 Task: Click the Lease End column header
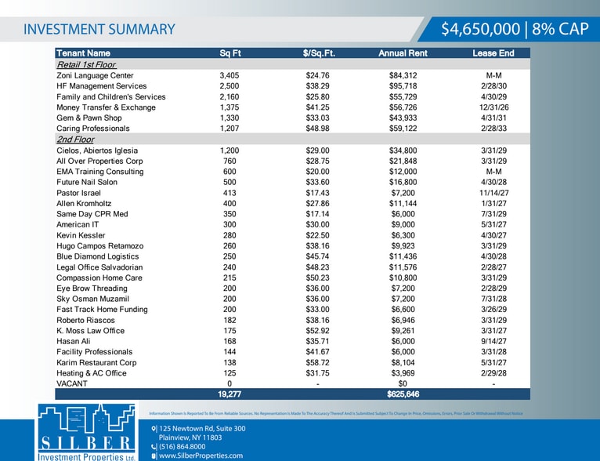point(493,53)
